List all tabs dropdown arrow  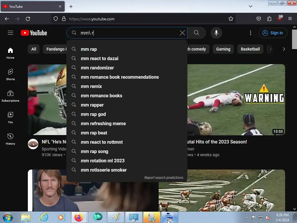click(250, 6)
